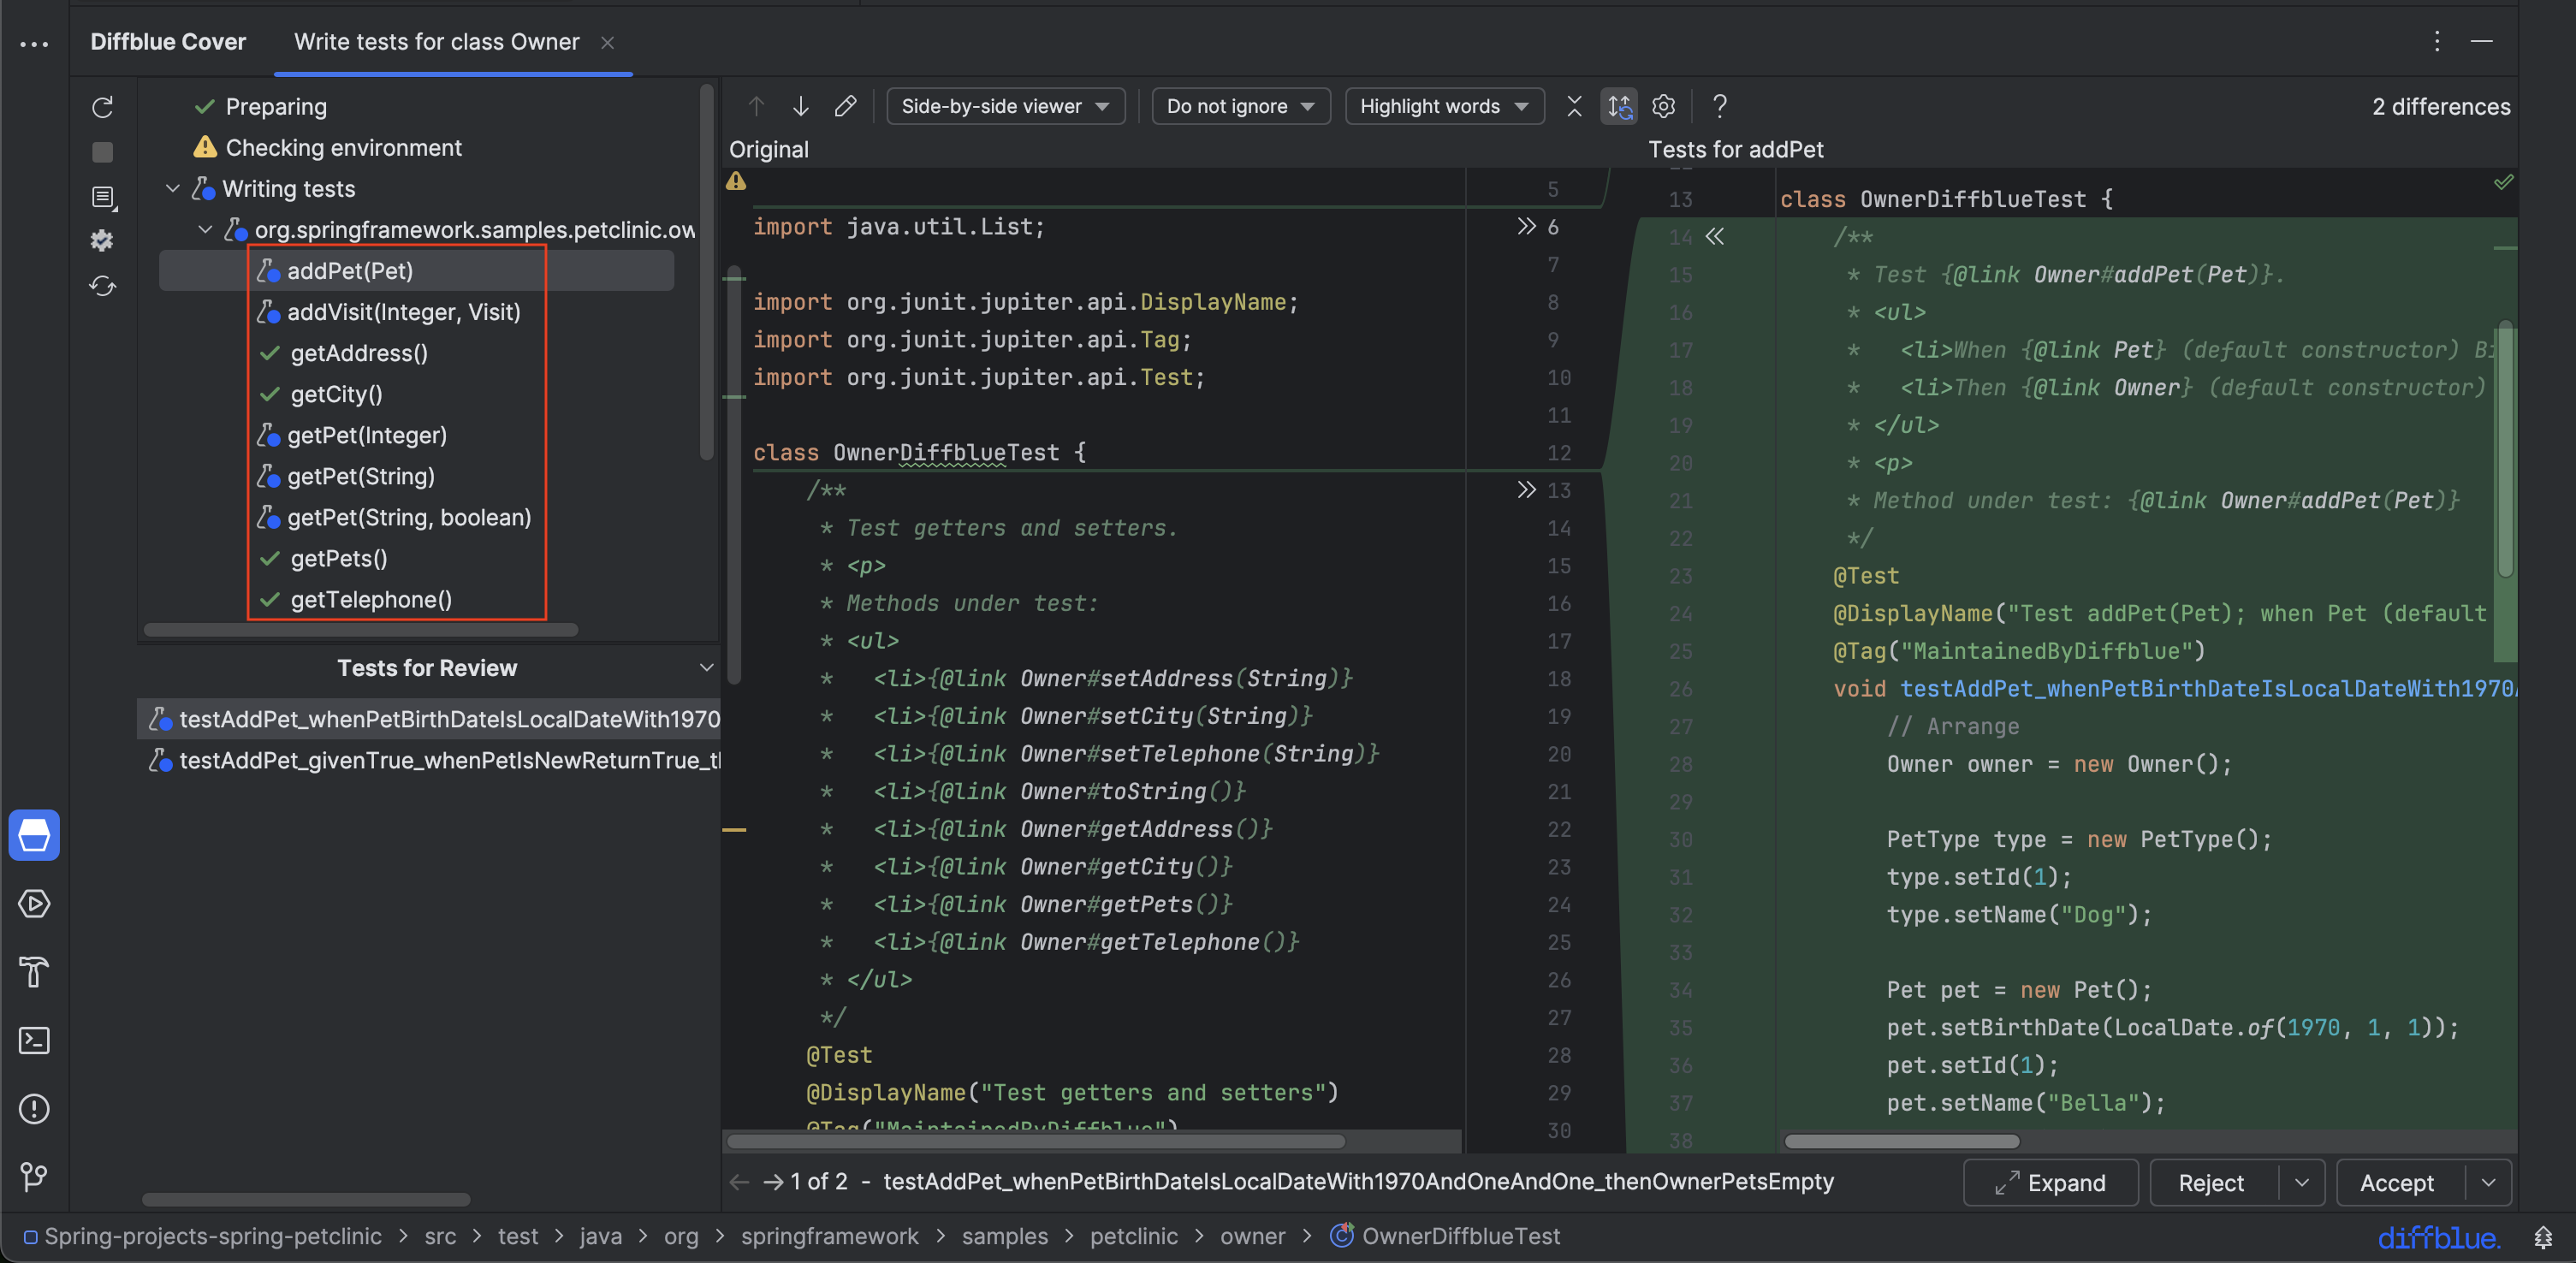This screenshot has width=2576, height=1263.
Task: Click OwnerDiffblueTest breadcrumb in status bar
Action: coord(1445,1237)
